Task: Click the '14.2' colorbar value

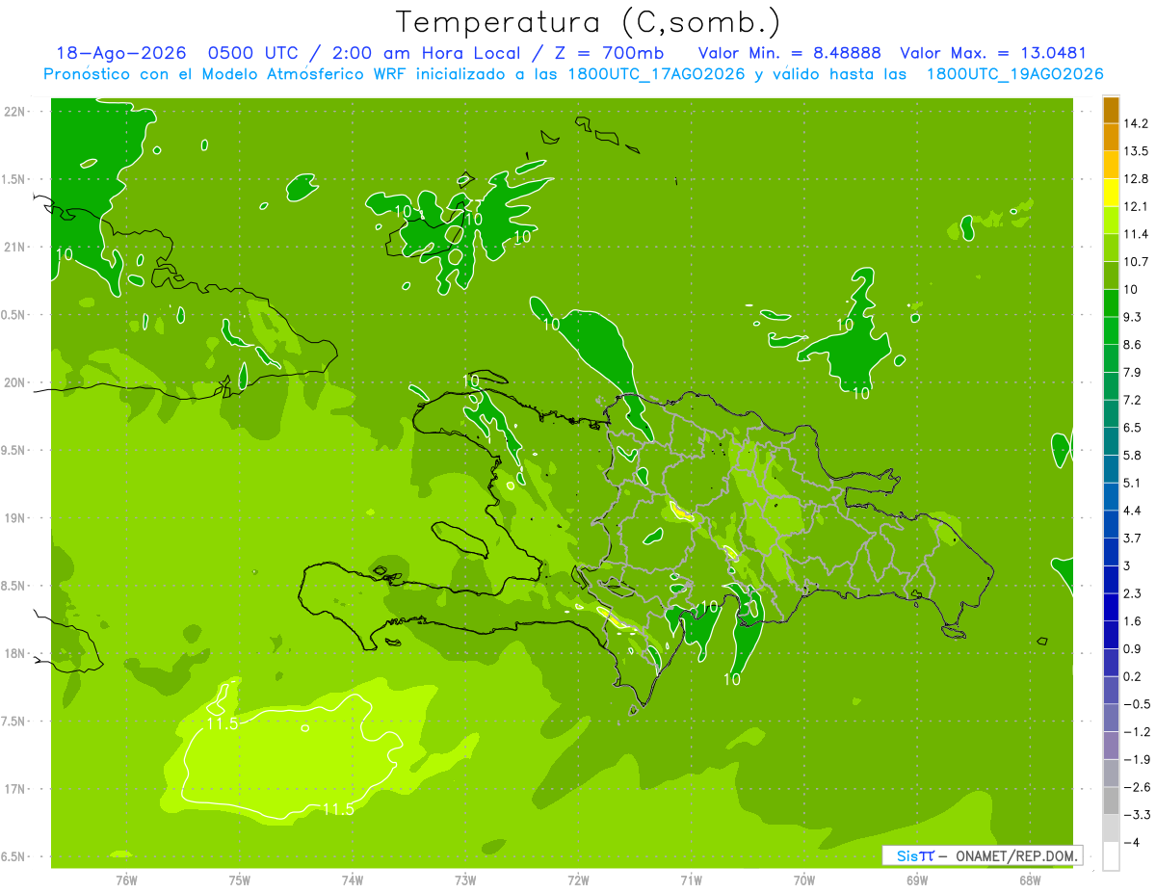Action: click(x=1135, y=123)
